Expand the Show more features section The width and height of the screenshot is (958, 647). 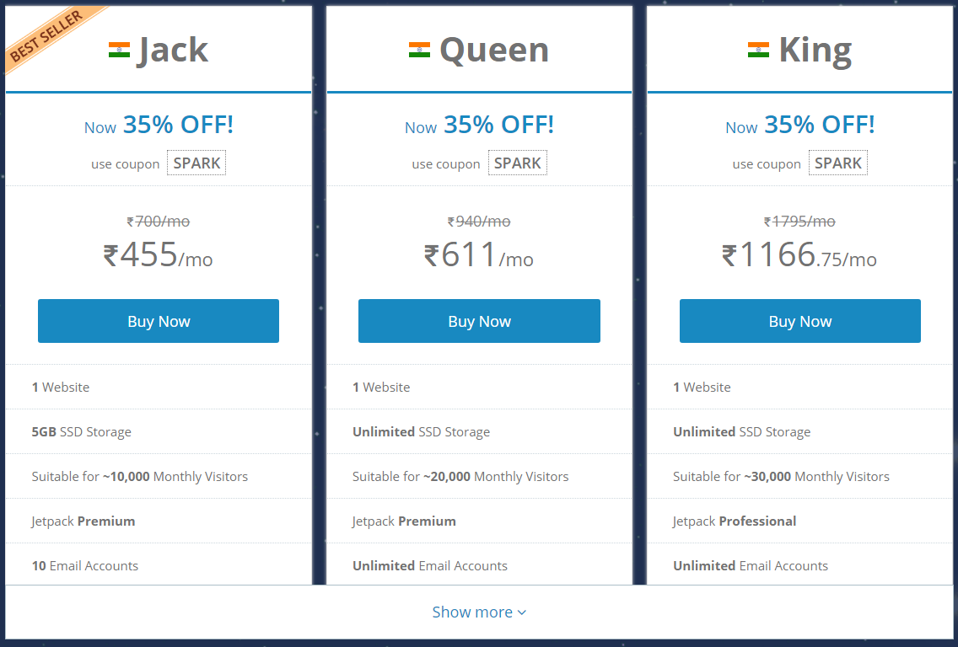point(479,612)
